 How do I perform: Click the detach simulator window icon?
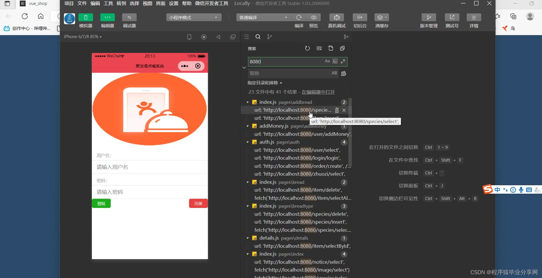coord(233,37)
